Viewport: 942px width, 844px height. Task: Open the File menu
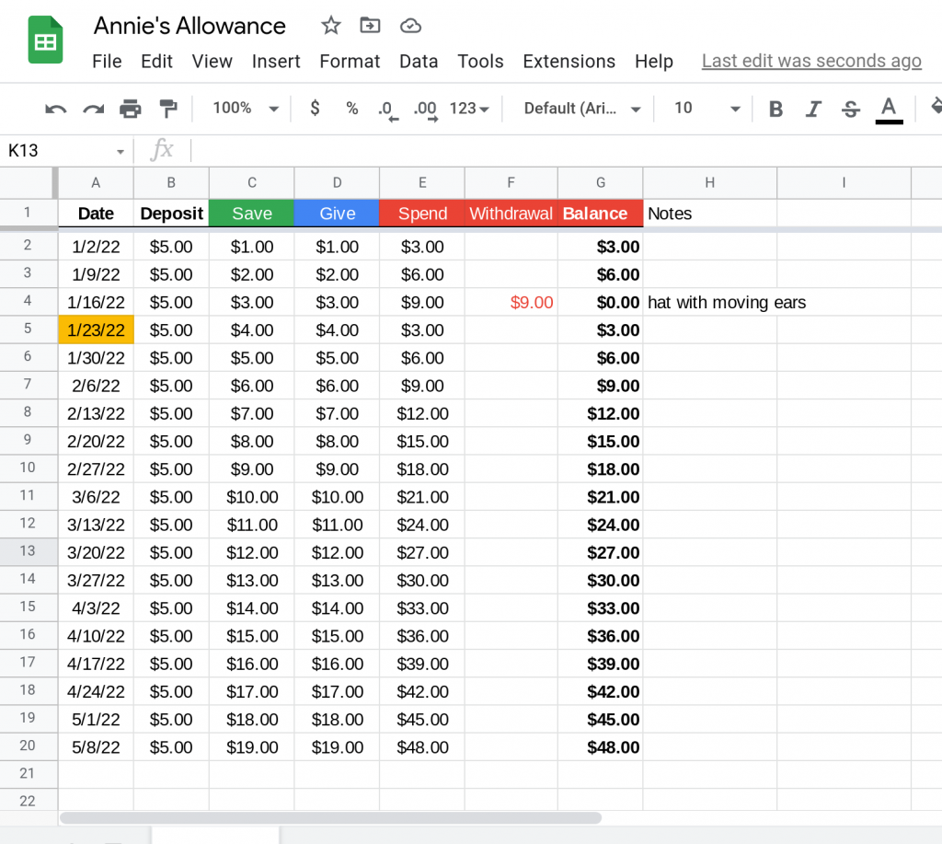pos(107,62)
